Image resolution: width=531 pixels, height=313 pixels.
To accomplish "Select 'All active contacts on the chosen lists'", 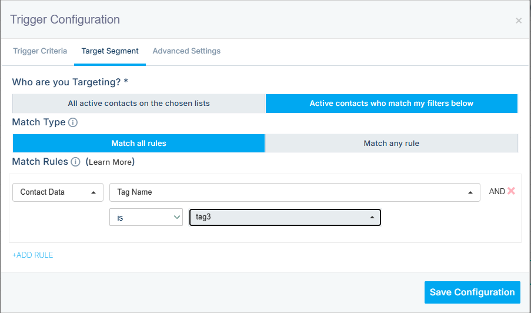I will coord(139,104).
